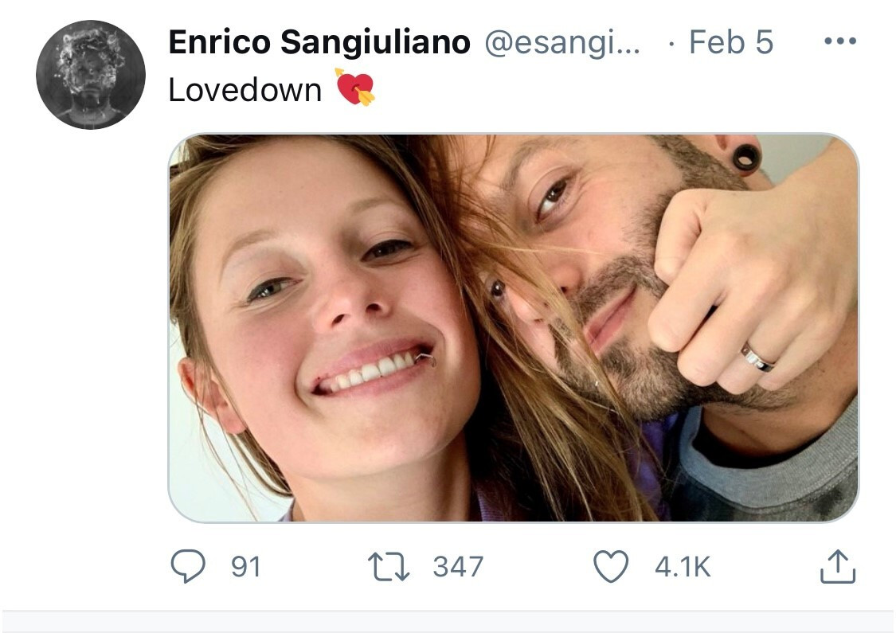
Task: Click the 4.1K likes count
Action: click(x=683, y=567)
